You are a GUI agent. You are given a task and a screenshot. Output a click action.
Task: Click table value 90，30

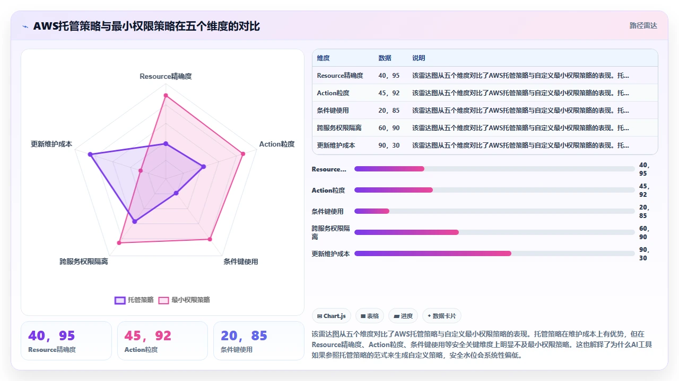[x=389, y=145]
